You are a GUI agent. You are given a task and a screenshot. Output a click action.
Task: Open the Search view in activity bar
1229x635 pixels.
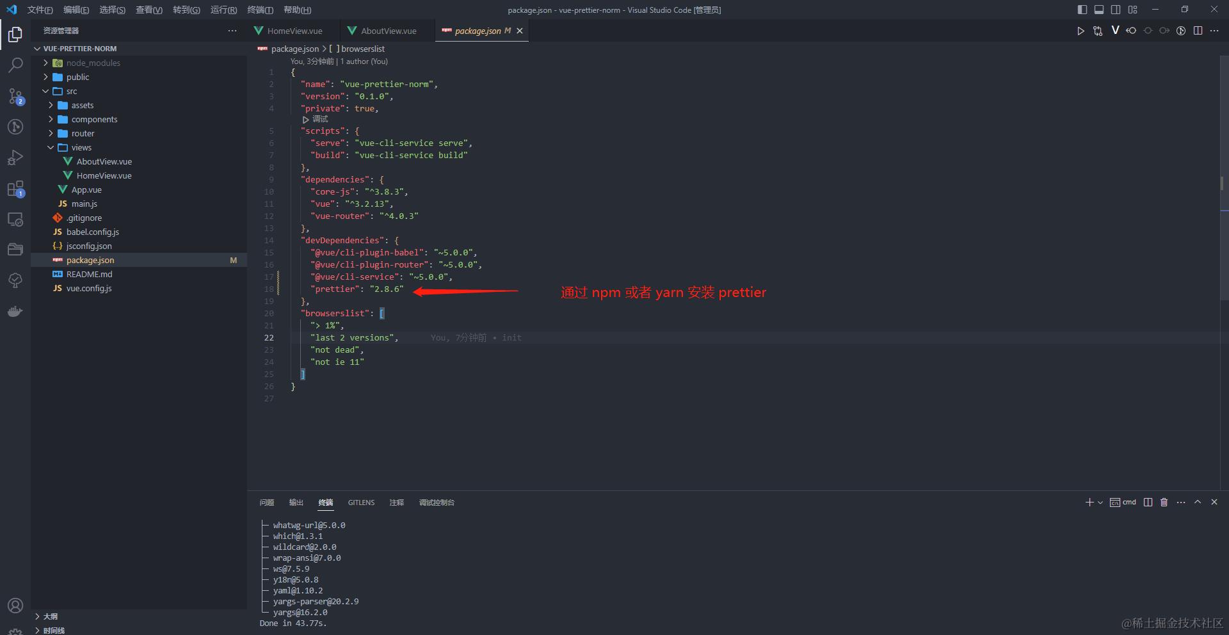[x=15, y=65]
